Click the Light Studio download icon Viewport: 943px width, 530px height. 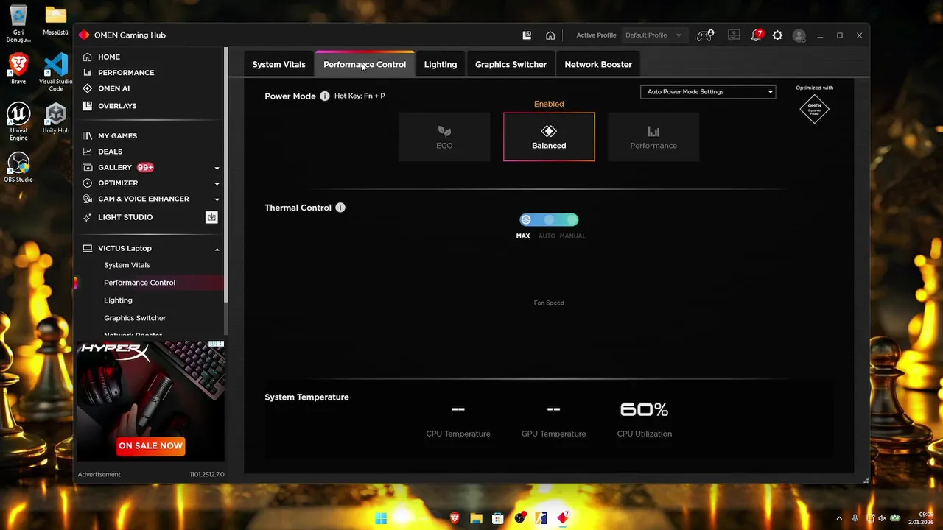point(211,217)
